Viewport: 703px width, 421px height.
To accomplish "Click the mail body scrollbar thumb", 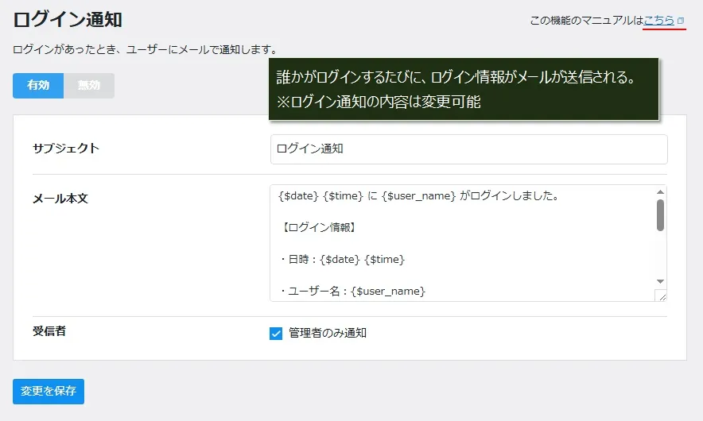I will 660,215.
